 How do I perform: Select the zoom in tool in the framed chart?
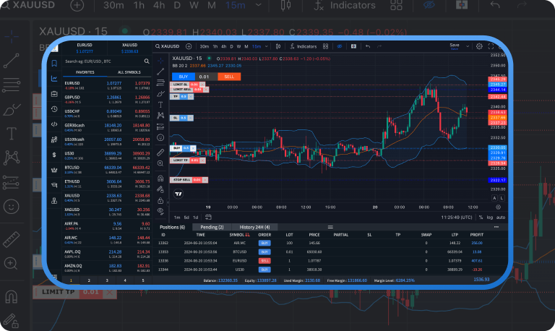coord(160,163)
